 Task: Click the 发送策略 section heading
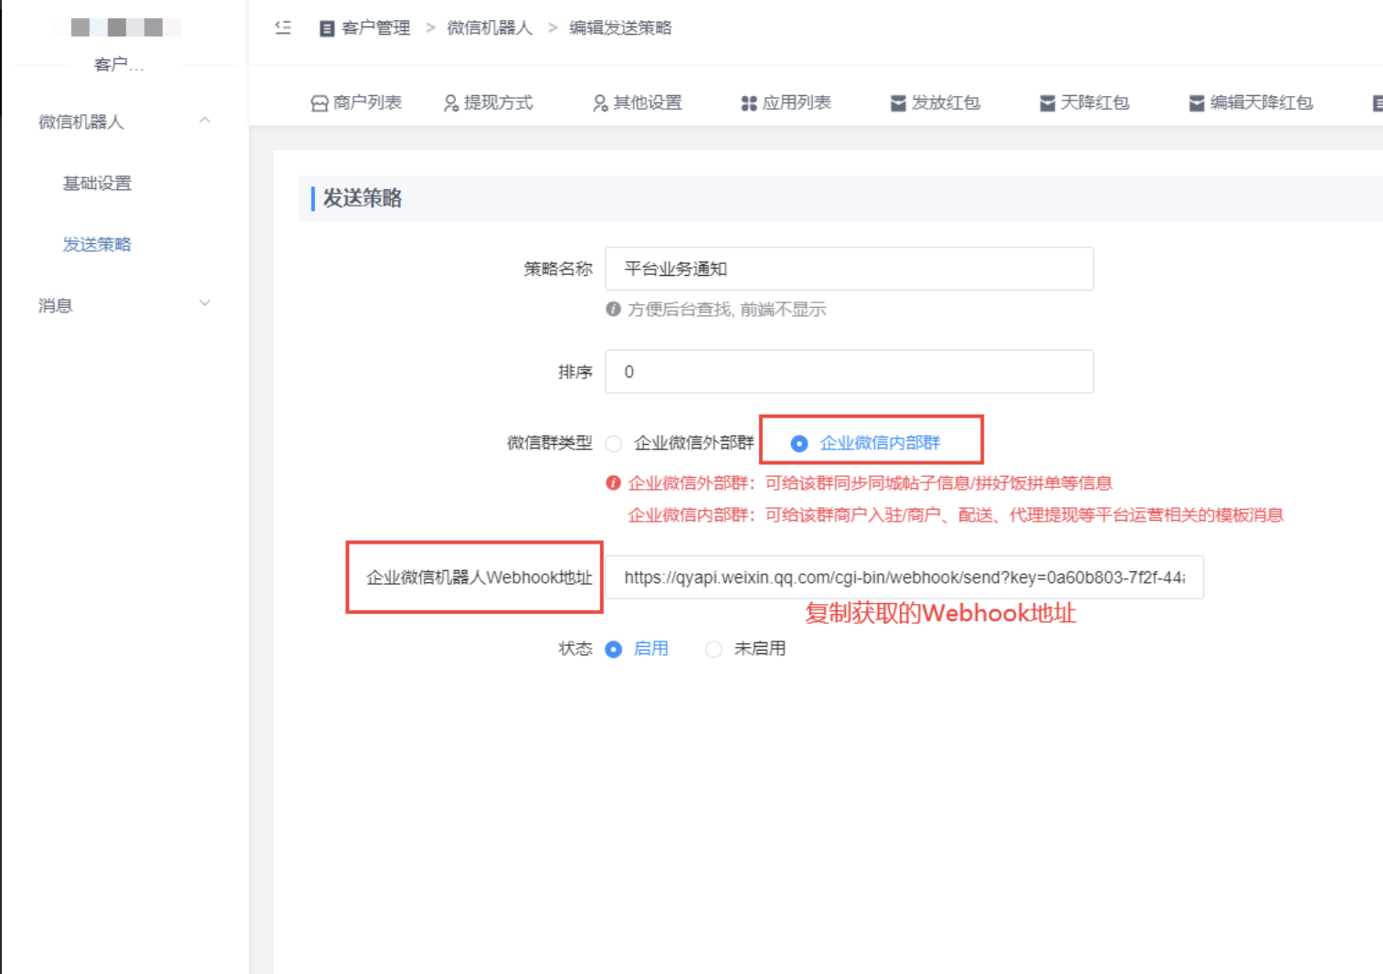point(363,198)
